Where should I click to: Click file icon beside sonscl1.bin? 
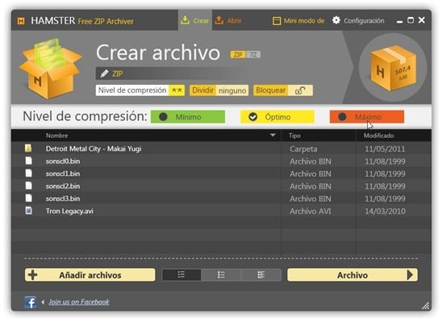(x=28, y=173)
